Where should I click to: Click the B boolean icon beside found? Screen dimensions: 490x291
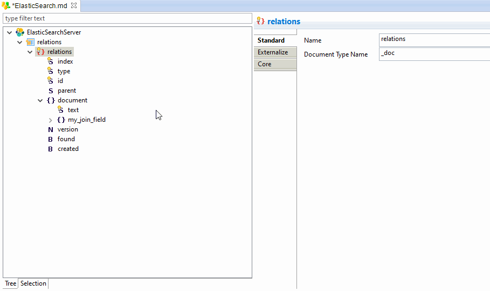tap(50, 139)
